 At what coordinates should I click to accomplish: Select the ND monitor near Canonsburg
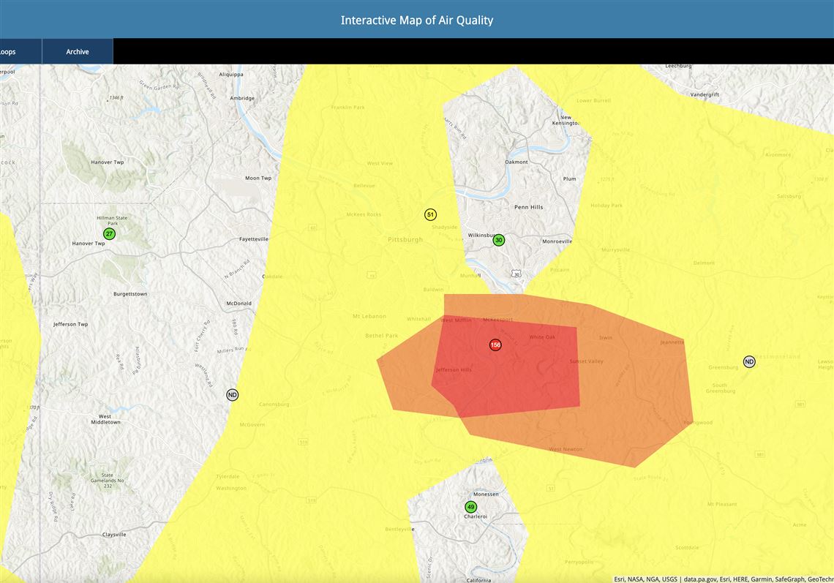[x=232, y=394]
